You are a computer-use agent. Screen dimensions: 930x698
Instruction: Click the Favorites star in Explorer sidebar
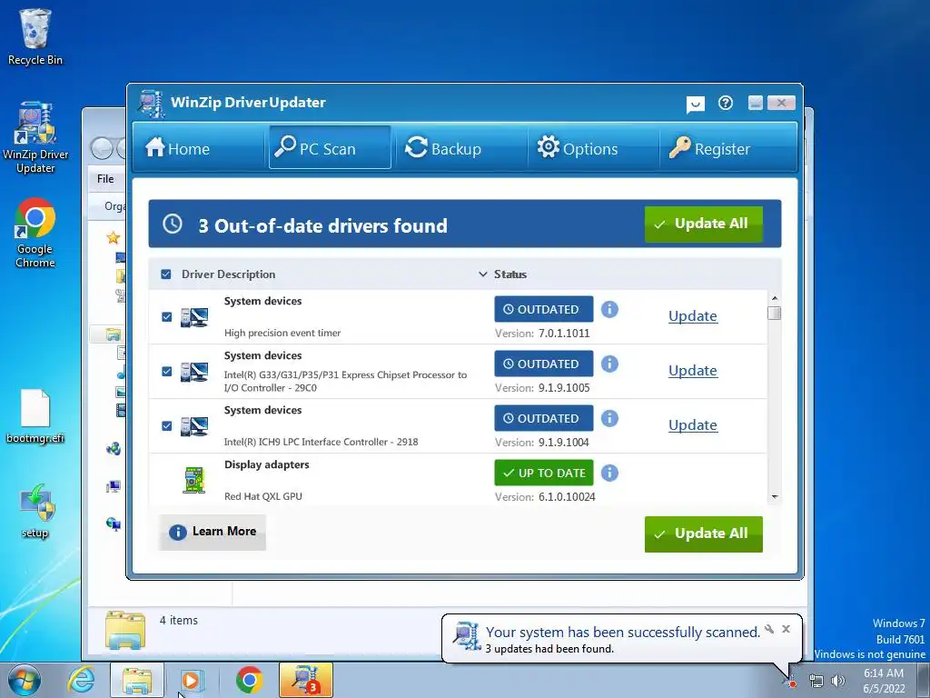(x=114, y=238)
